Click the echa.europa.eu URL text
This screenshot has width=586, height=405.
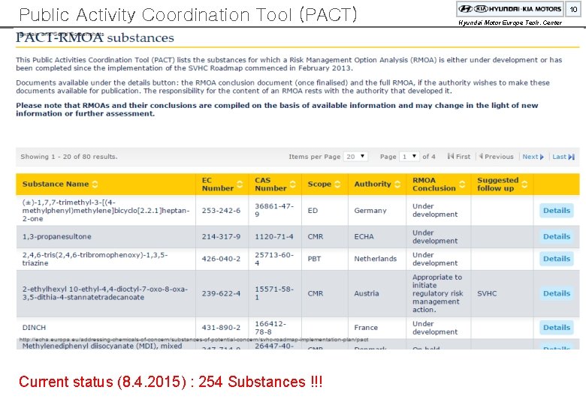(x=194, y=340)
